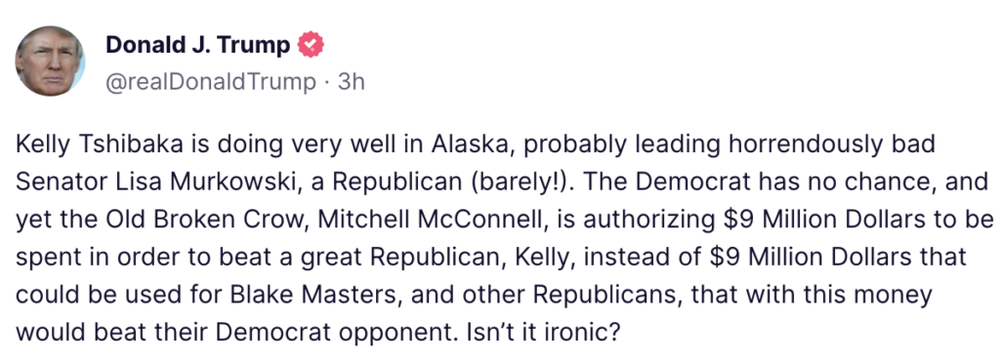Visit the @realDonaldTrump handle link

click(x=211, y=82)
